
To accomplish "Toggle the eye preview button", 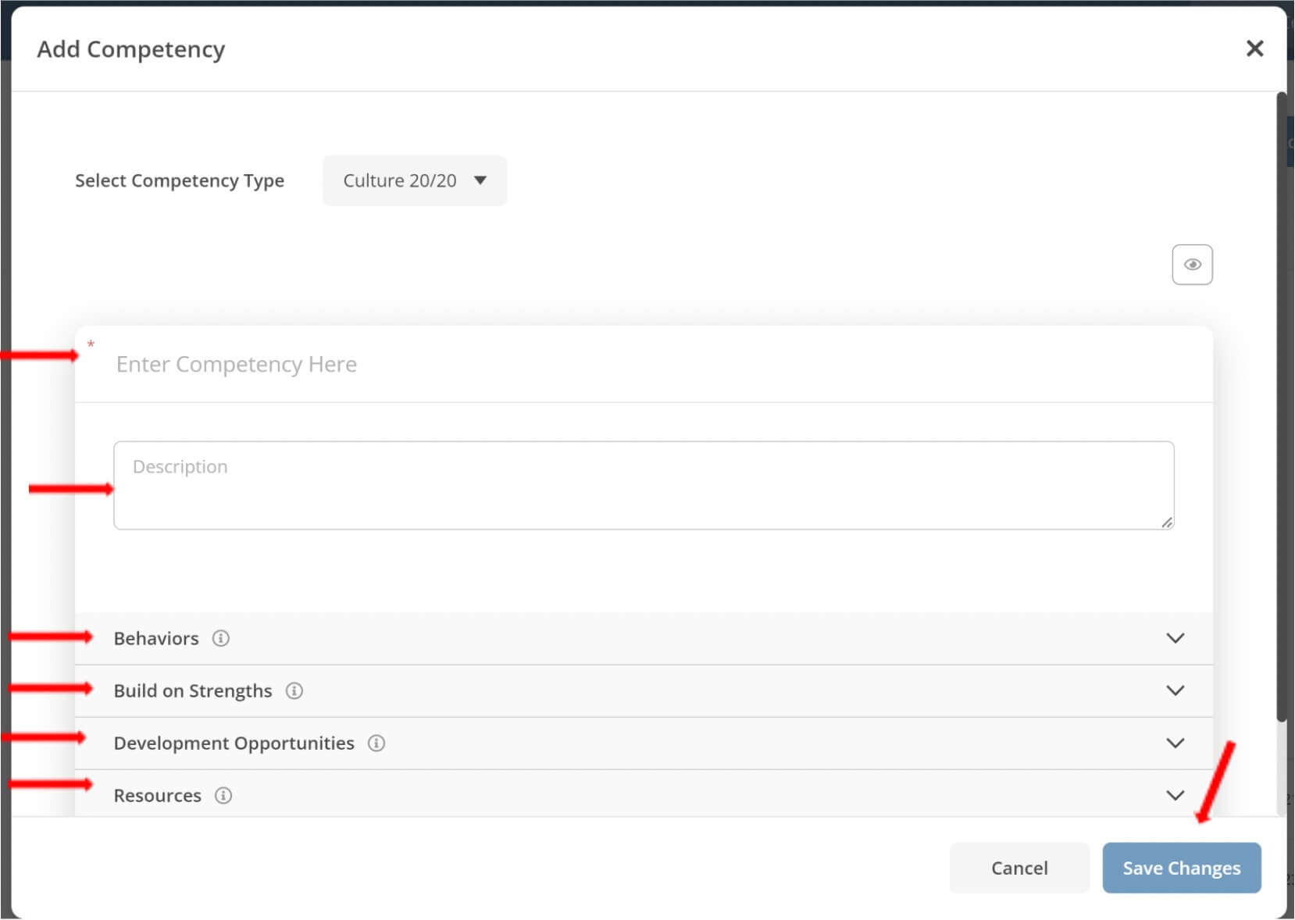I will (x=1192, y=265).
